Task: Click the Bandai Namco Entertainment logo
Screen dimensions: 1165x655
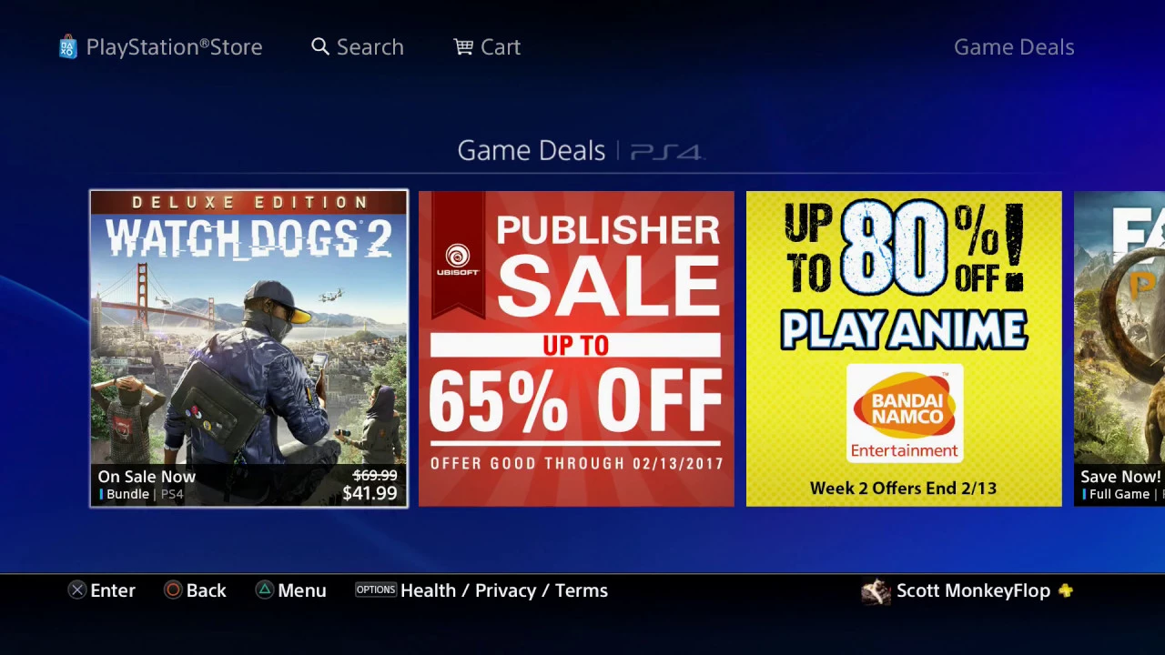Action: coord(905,414)
